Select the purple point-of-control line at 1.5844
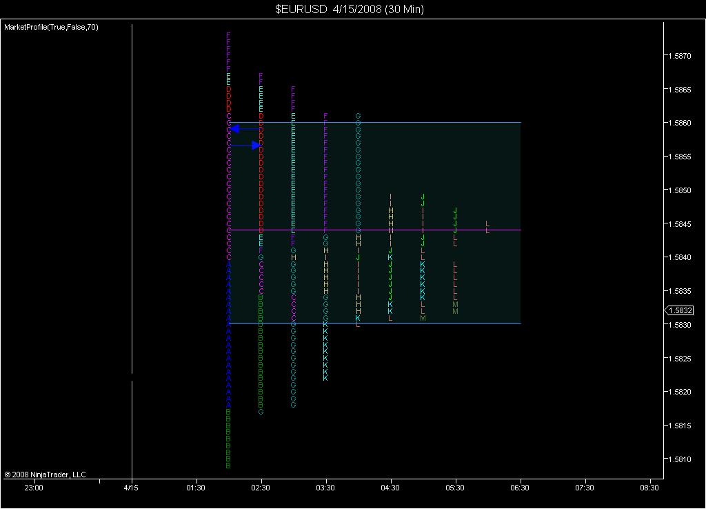This screenshot has width=706, height=509. click(374, 230)
